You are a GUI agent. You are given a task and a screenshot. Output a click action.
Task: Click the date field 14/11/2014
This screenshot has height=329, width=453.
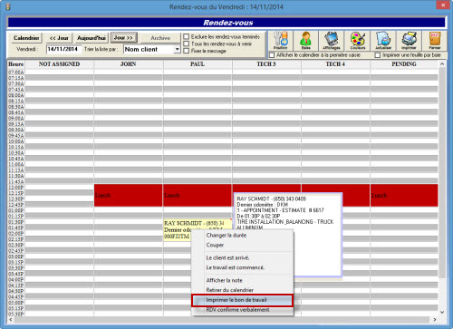click(x=63, y=49)
